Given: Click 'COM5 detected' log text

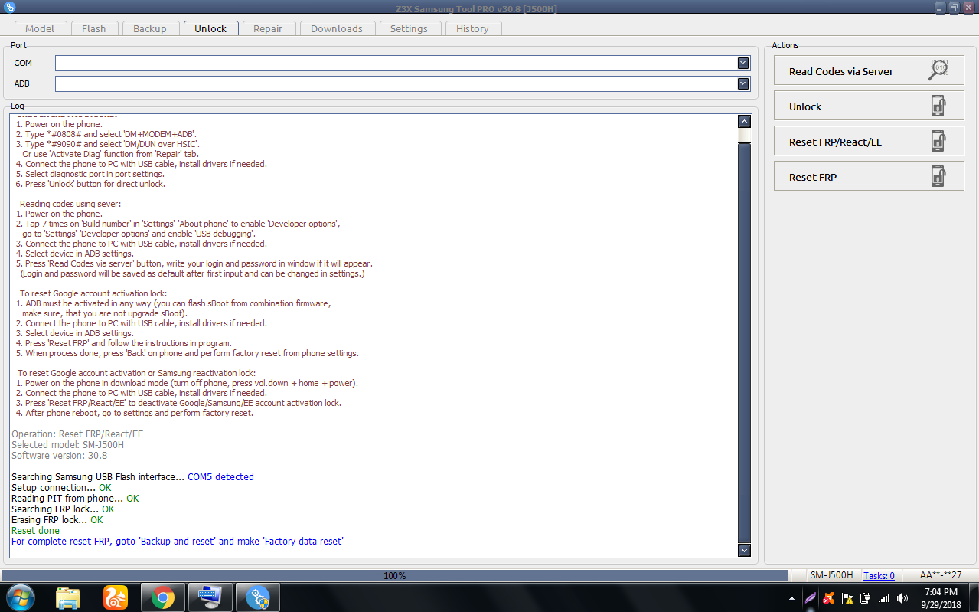Looking at the screenshot, I should [x=220, y=476].
